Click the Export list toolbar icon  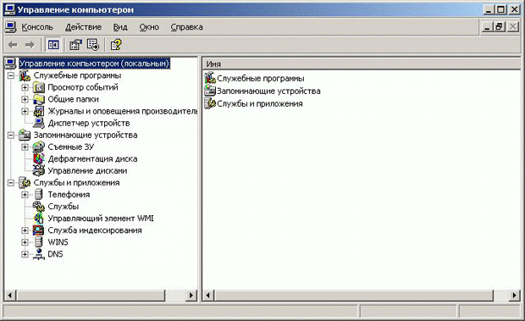coord(93,45)
